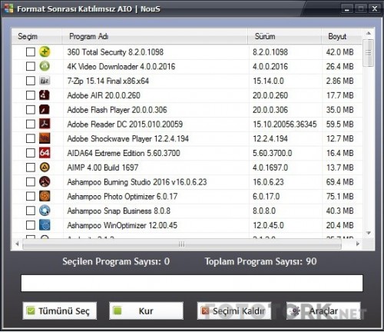The image size is (384, 332).
Task: Click the 4K Video Downloader icon
Action: tap(45, 66)
